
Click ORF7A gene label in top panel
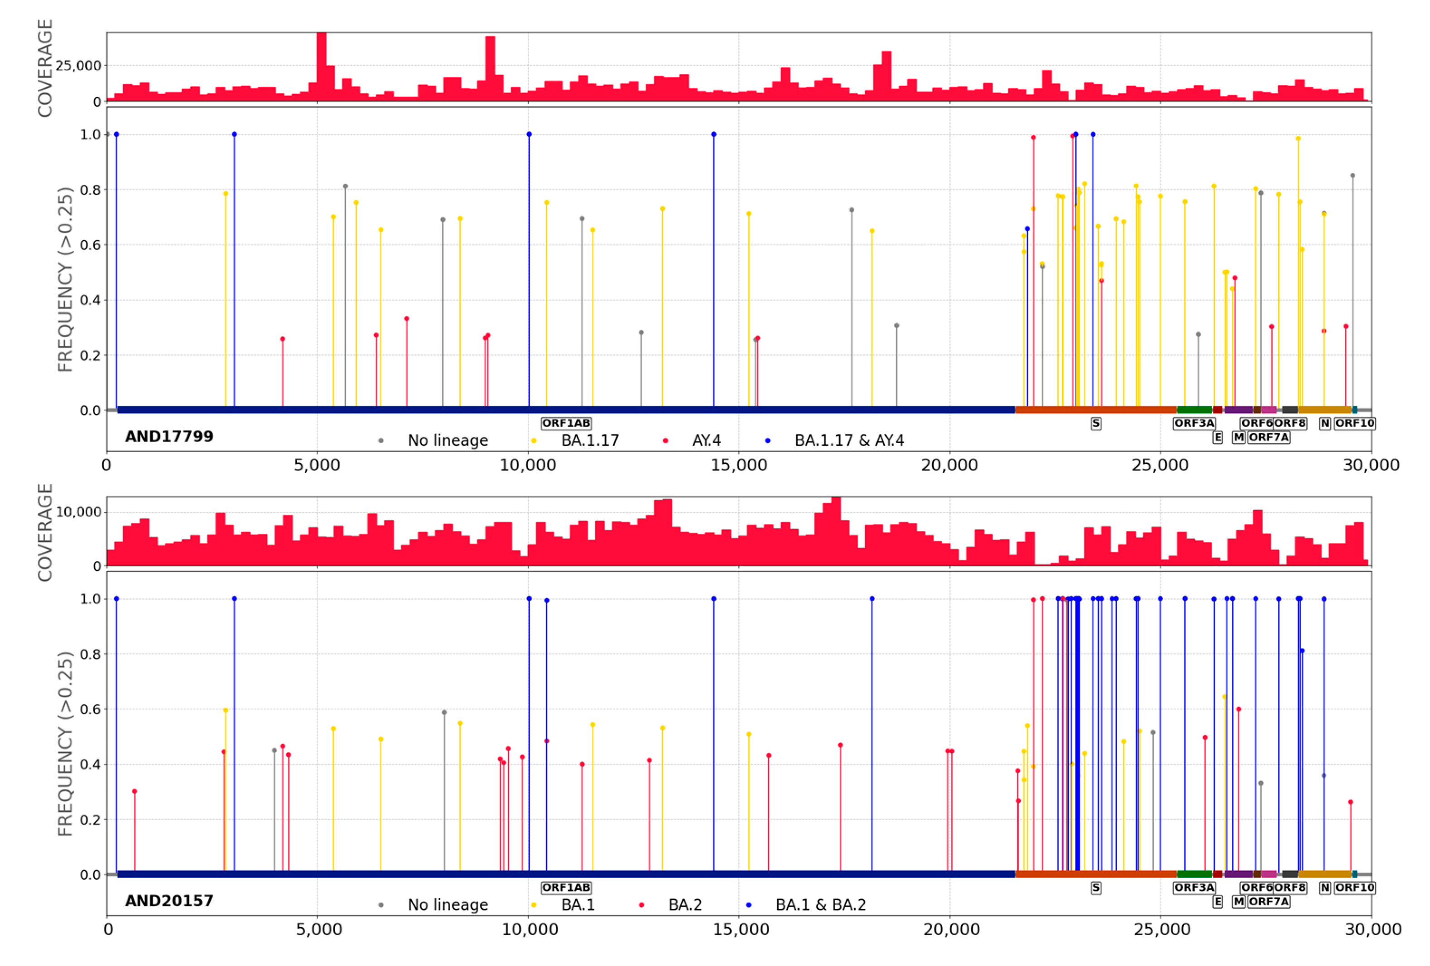[1269, 437]
